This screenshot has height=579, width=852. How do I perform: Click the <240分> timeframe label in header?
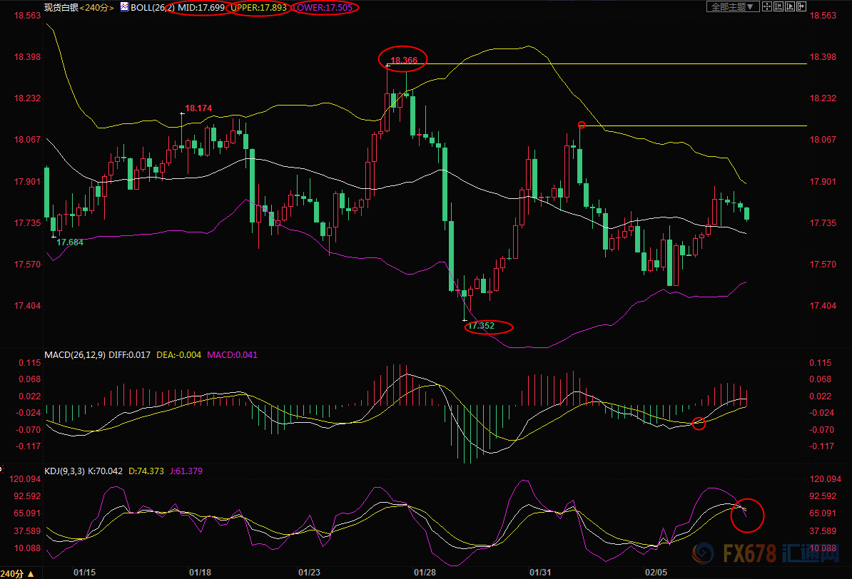(x=97, y=7)
